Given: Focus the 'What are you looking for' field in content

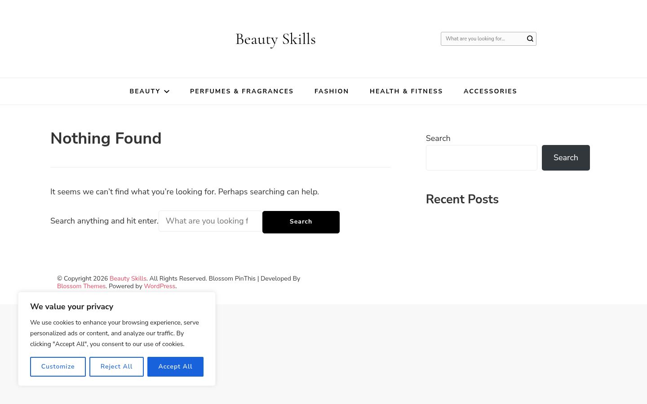Looking at the screenshot, I should [x=210, y=221].
